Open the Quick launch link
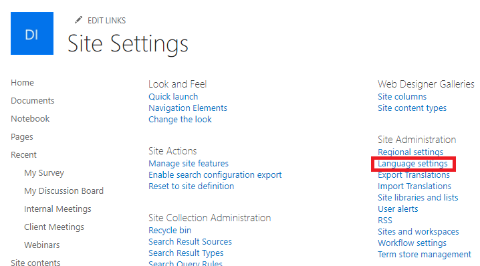Viewport: 480px width, 266px height. pos(173,97)
